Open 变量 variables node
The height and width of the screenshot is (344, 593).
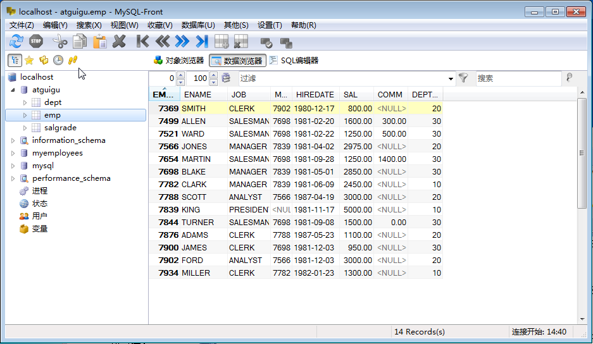tap(40, 229)
